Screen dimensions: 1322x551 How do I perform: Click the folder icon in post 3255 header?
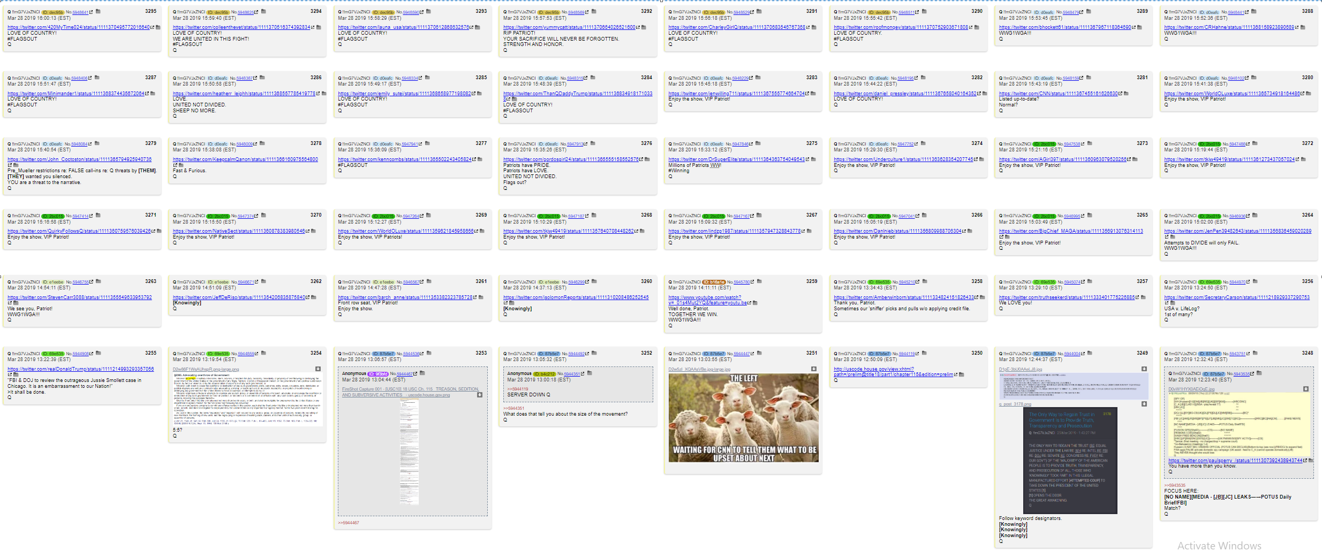click(x=98, y=353)
